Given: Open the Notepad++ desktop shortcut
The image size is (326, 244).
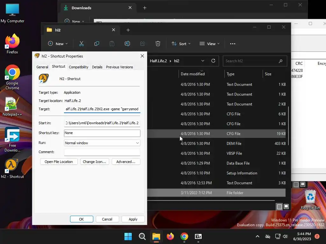Looking at the screenshot, I should 12,107.
